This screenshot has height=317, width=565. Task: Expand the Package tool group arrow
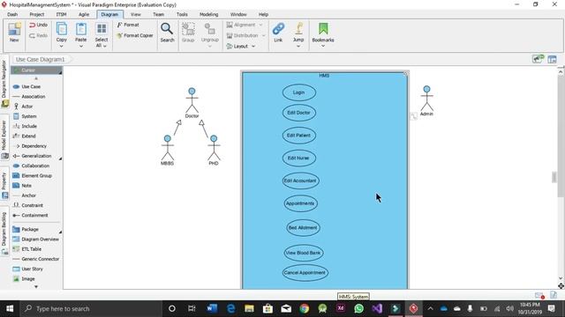click(x=60, y=232)
